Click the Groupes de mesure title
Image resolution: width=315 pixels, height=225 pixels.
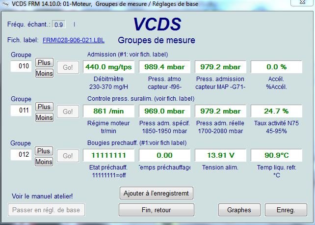click(x=157, y=40)
